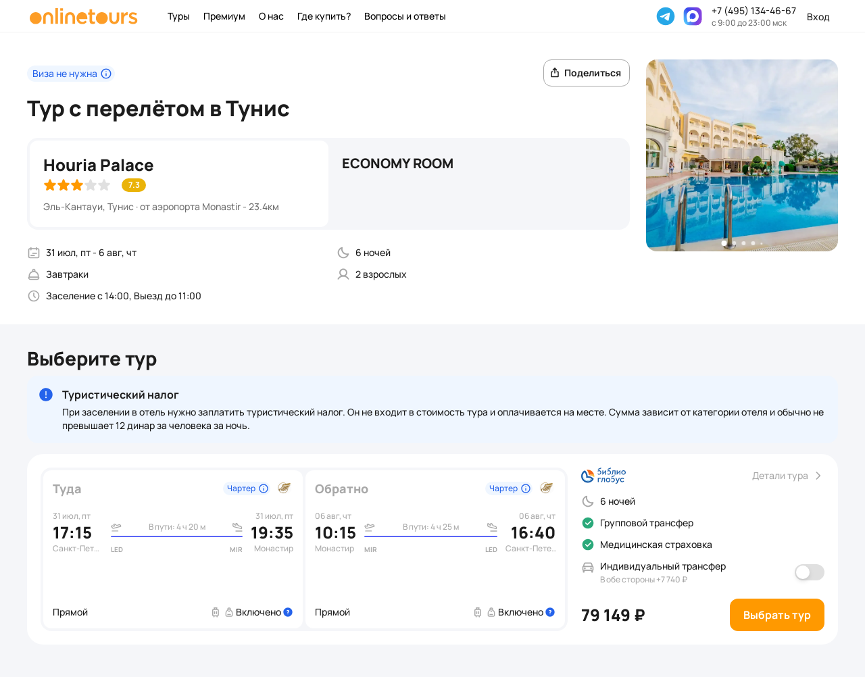Click the price 79 149 ₽

(613, 616)
